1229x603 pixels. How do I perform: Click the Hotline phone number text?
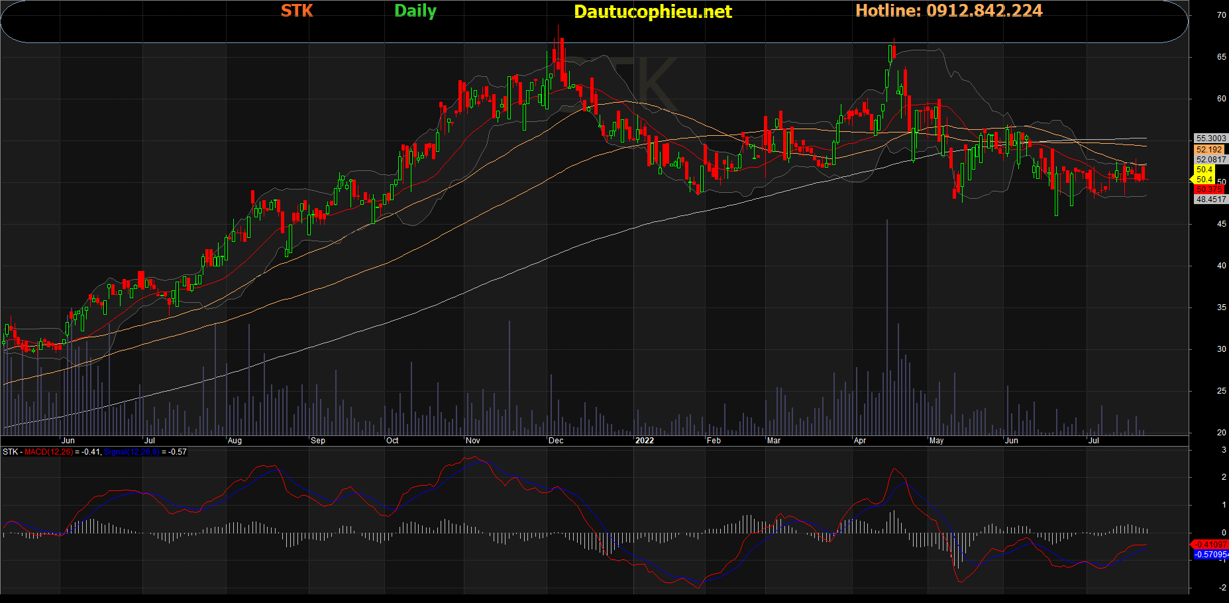(949, 11)
